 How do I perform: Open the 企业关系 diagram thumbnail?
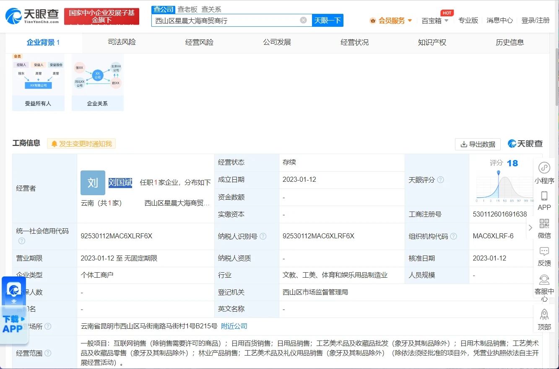(x=97, y=83)
